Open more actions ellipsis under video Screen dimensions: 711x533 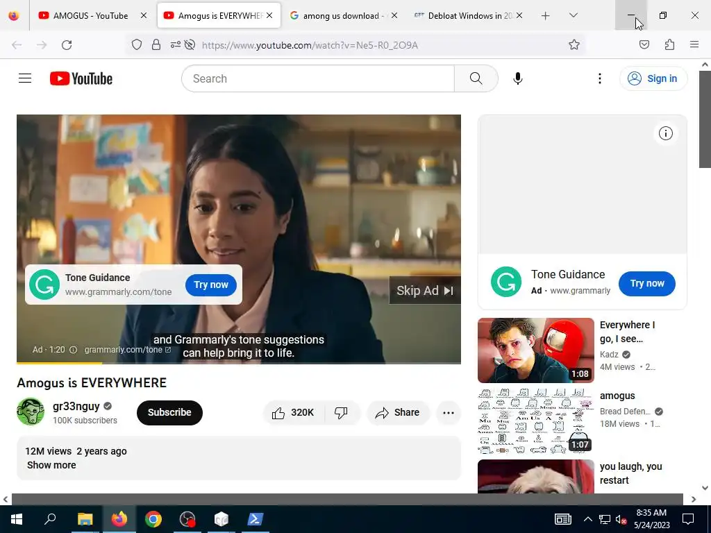click(449, 412)
